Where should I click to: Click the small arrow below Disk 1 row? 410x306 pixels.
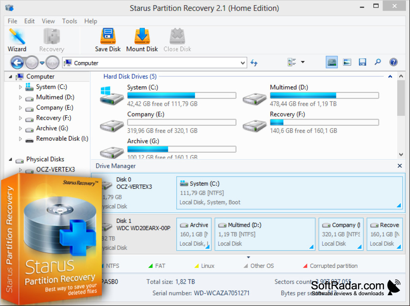pos(248,257)
